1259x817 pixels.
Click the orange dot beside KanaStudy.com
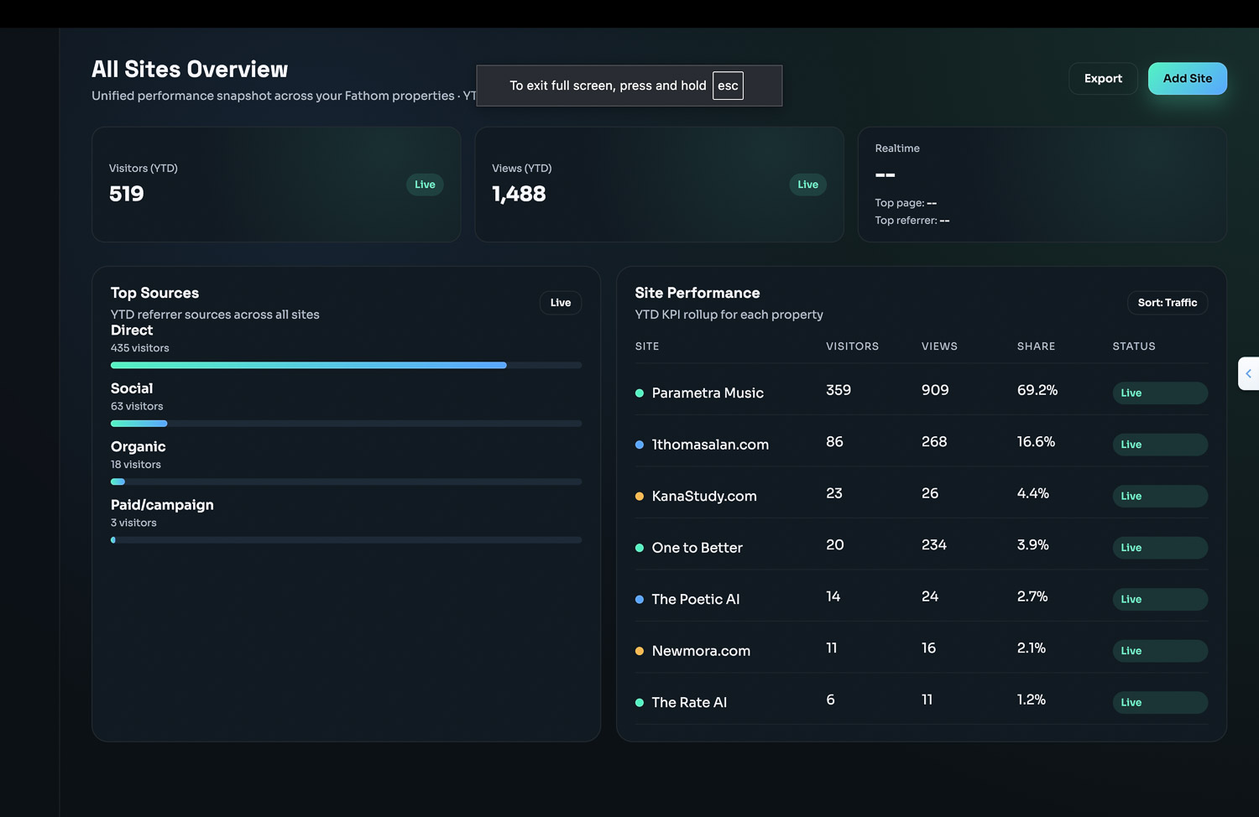[x=640, y=497]
